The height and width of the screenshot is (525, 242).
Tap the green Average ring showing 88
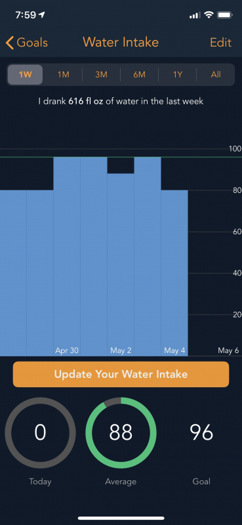(121, 433)
